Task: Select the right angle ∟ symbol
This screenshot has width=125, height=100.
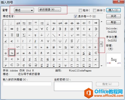Action: pos(90,35)
